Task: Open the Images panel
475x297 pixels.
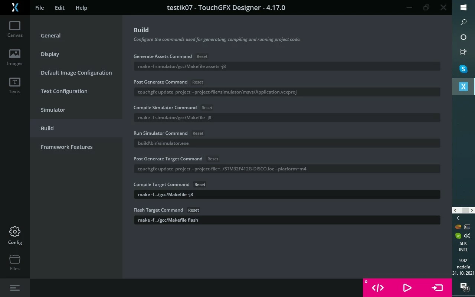Action: pyautogui.click(x=15, y=58)
